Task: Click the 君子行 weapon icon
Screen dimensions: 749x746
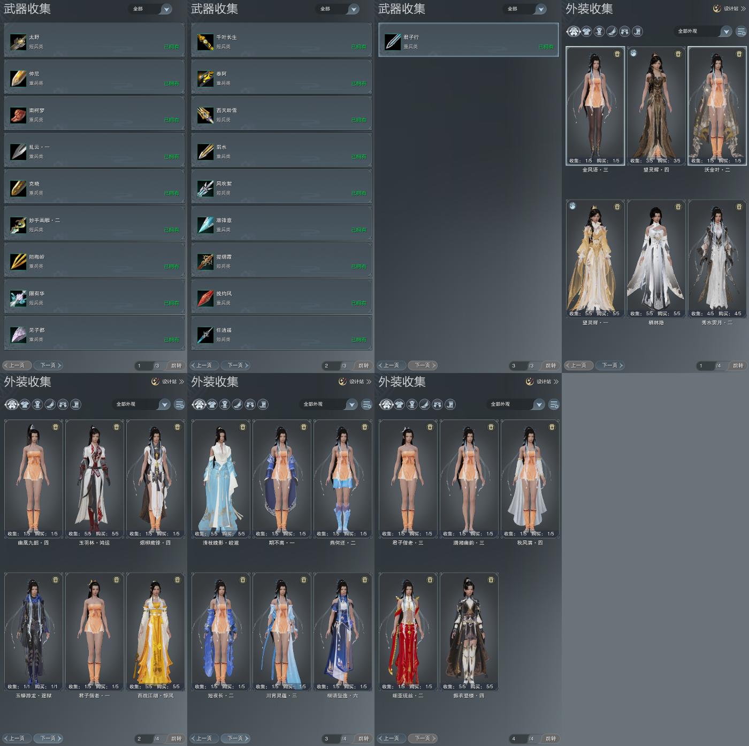Action: pyautogui.click(x=393, y=42)
